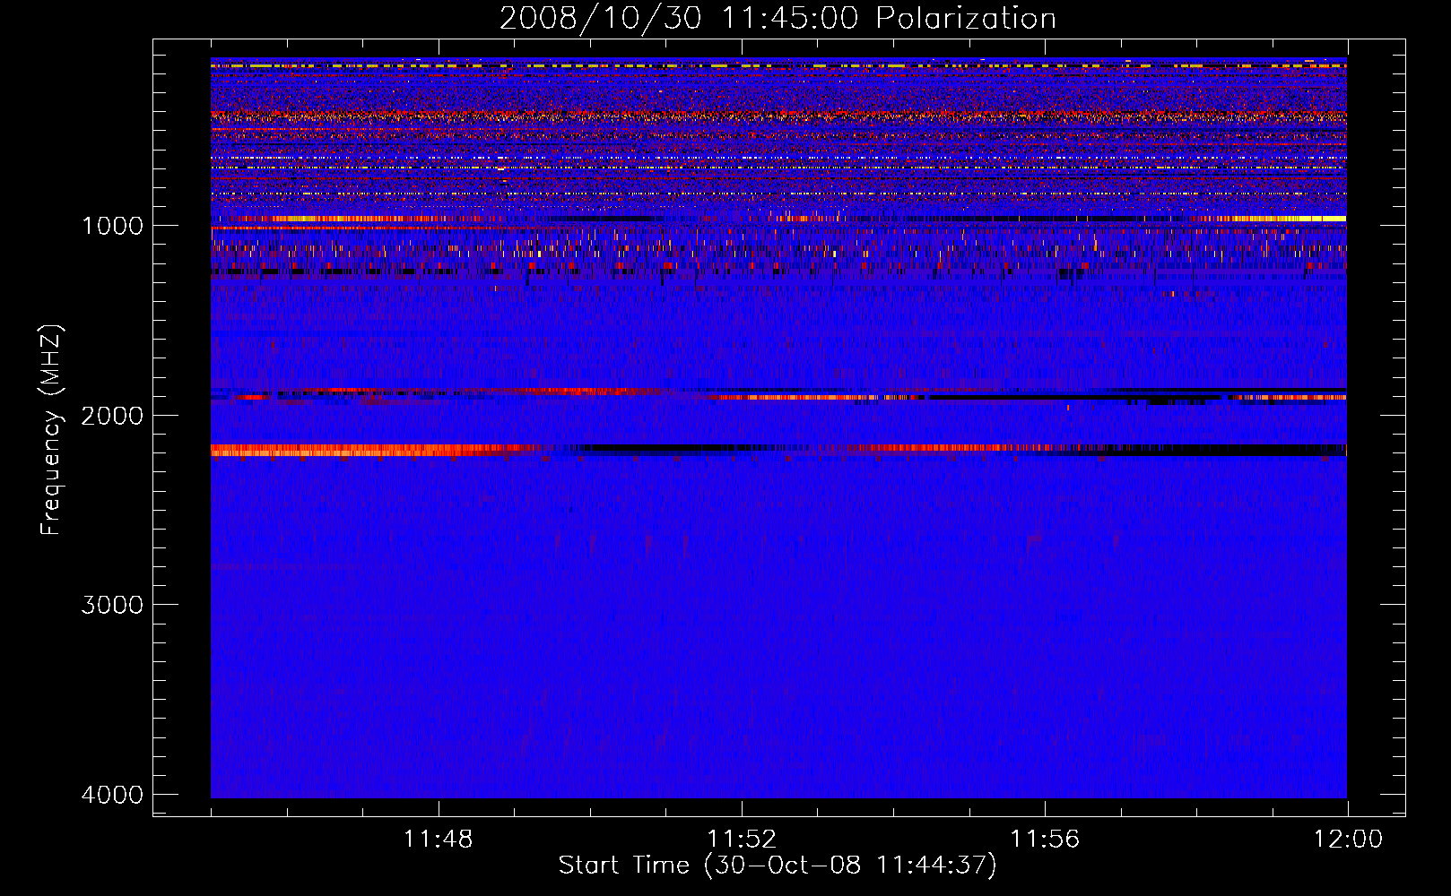Click the plot title '2008/10/30 11:45:00 Polarization'
Viewport: 1451px width, 896px height.
tap(778, 18)
